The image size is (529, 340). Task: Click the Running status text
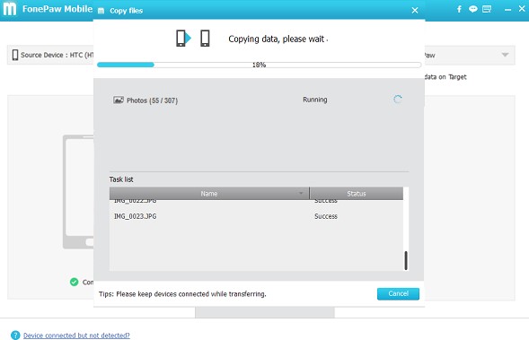coord(315,100)
